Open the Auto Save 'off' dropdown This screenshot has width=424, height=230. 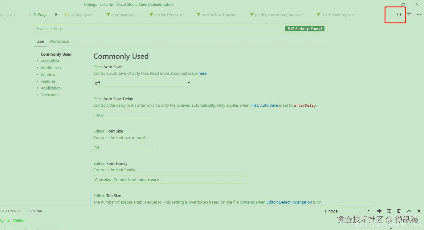point(142,83)
